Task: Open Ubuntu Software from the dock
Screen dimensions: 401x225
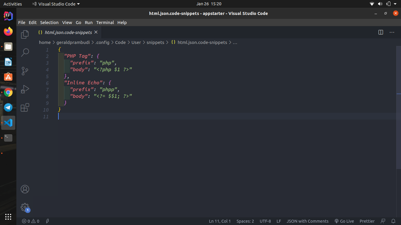Action: [x=8, y=77]
